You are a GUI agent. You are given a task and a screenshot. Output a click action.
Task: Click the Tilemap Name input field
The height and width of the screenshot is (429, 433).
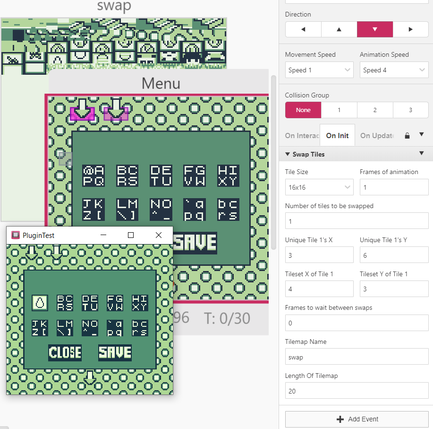356,357
